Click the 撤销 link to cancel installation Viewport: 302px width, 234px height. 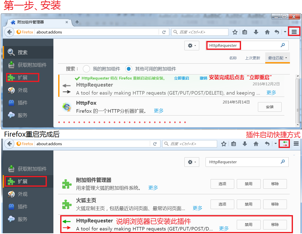click(x=203, y=78)
